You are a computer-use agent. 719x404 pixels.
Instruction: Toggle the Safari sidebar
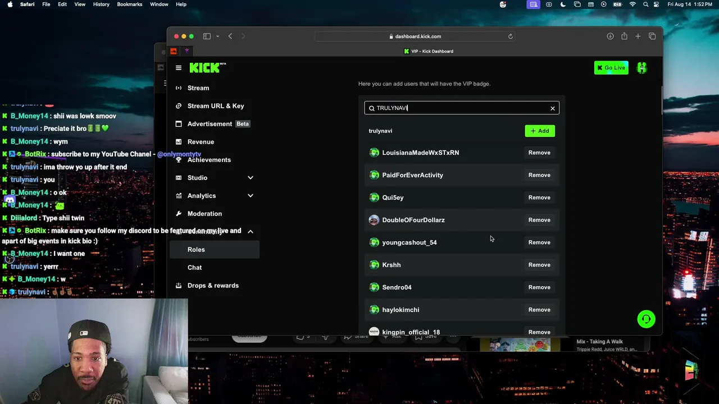click(207, 36)
